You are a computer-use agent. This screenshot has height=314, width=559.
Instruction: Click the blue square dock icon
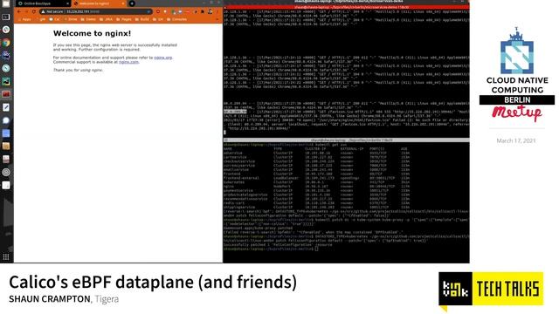pyautogui.click(x=6, y=133)
